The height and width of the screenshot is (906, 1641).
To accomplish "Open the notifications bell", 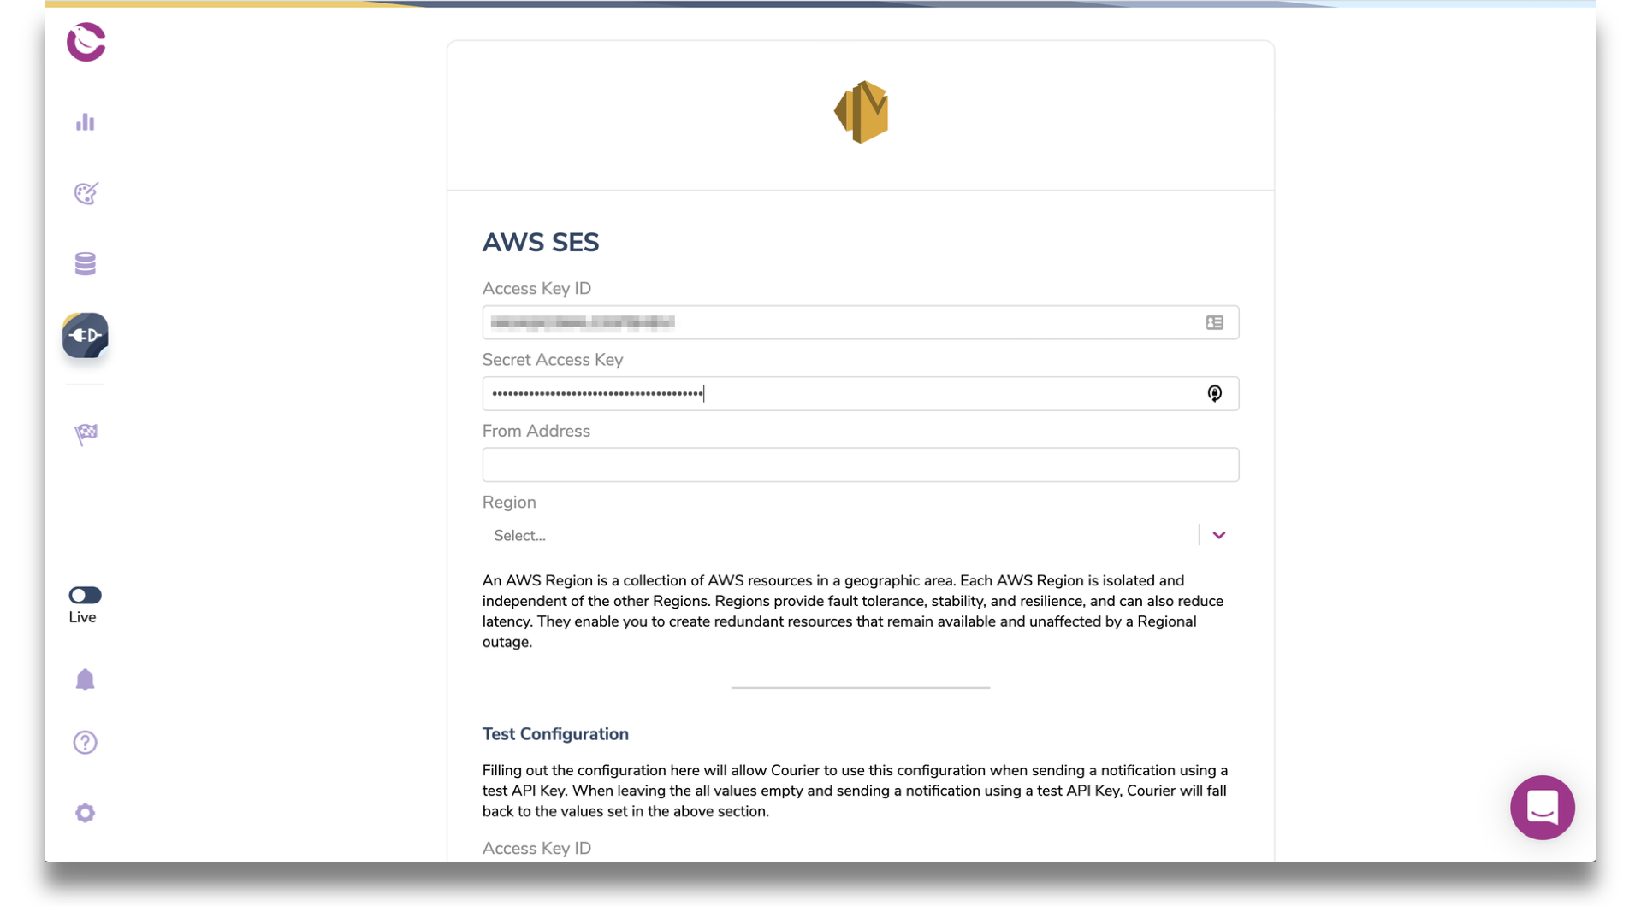I will 85,679.
